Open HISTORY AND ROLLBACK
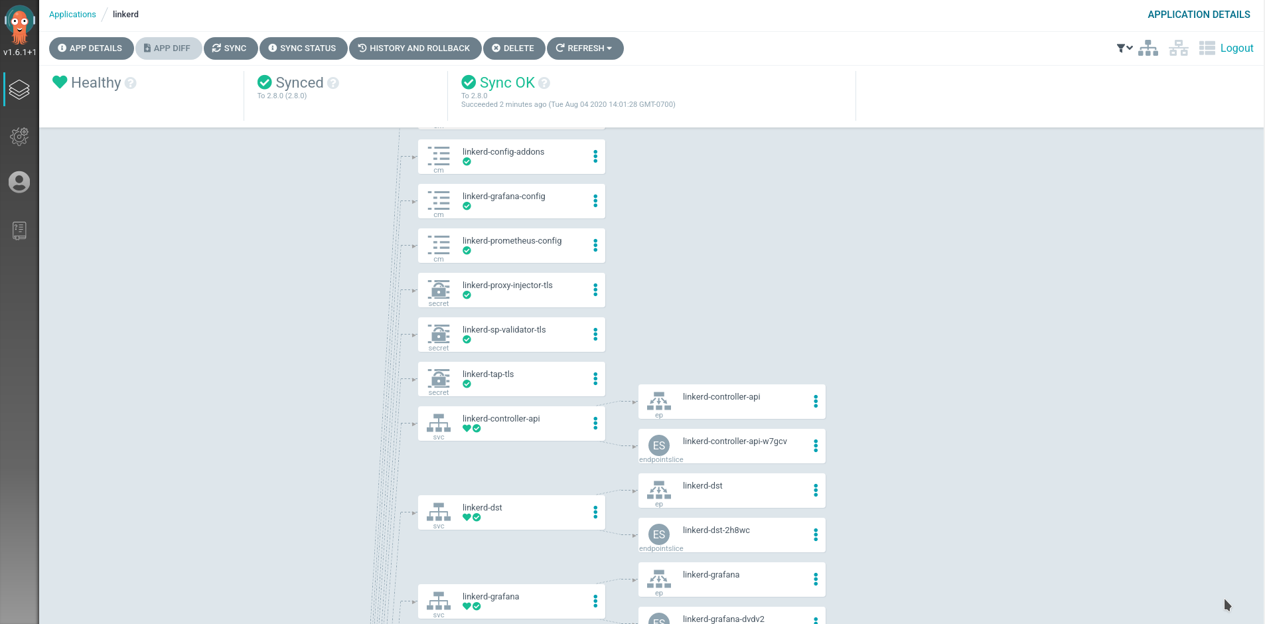Viewport: 1265px width, 624px height. tap(414, 48)
